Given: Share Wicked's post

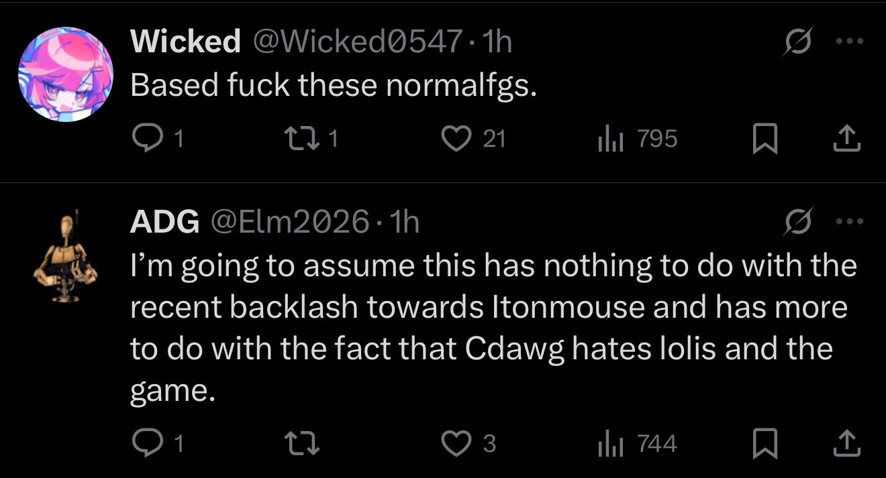Looking at the screenshot, I should (846, 139).
